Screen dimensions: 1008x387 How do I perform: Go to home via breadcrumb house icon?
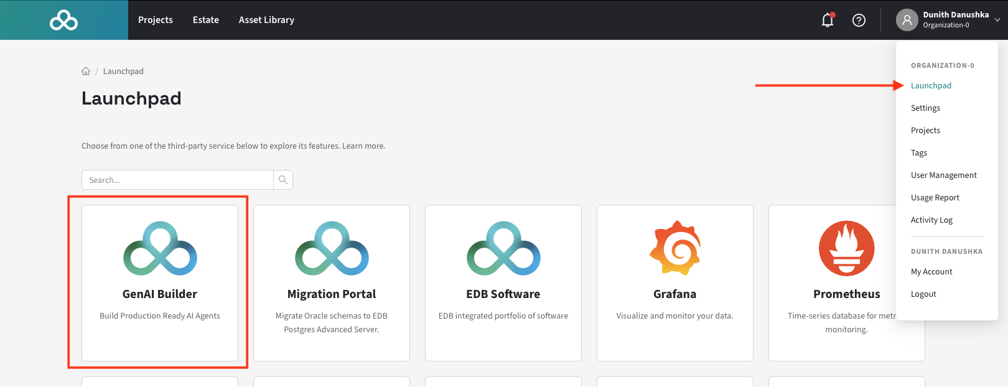(86, 72)
